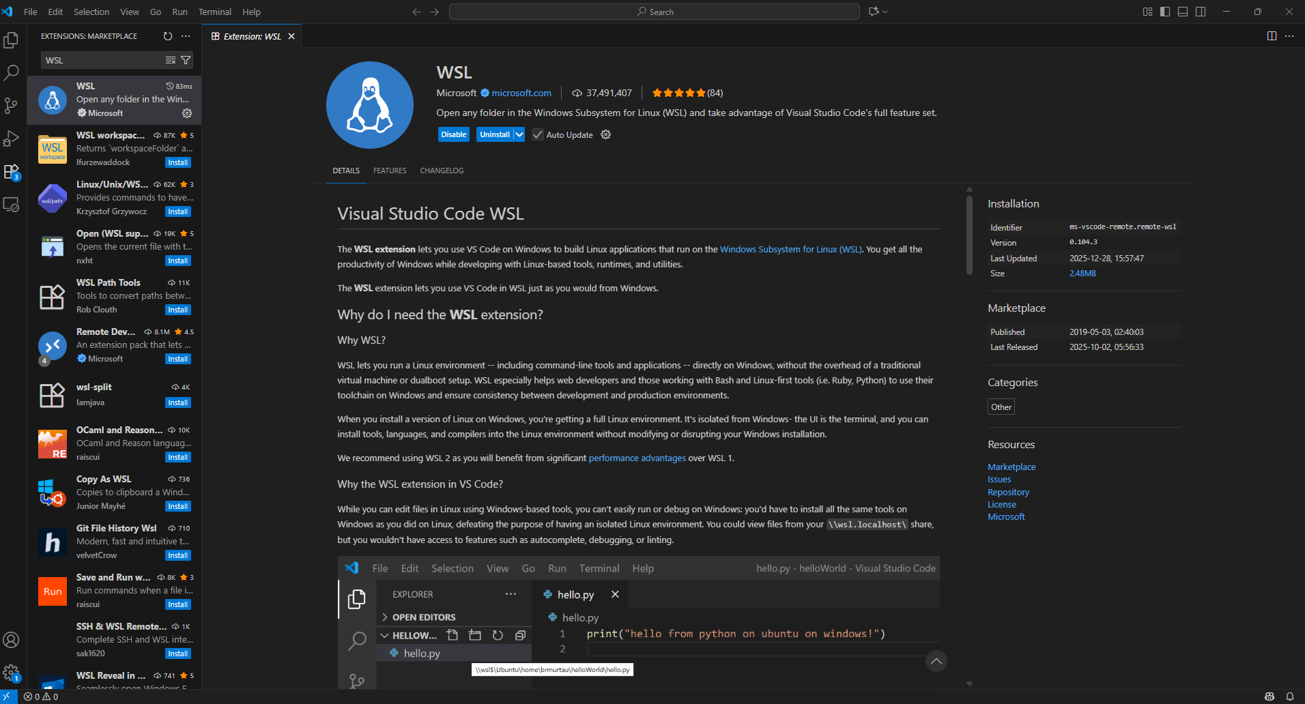Open the Accounts menu icon
Viewport: 1305px width, 704px height.
coord(11,640)
